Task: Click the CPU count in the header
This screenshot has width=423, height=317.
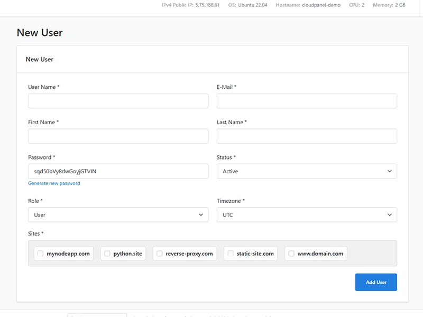Action: tap(363, 5)
